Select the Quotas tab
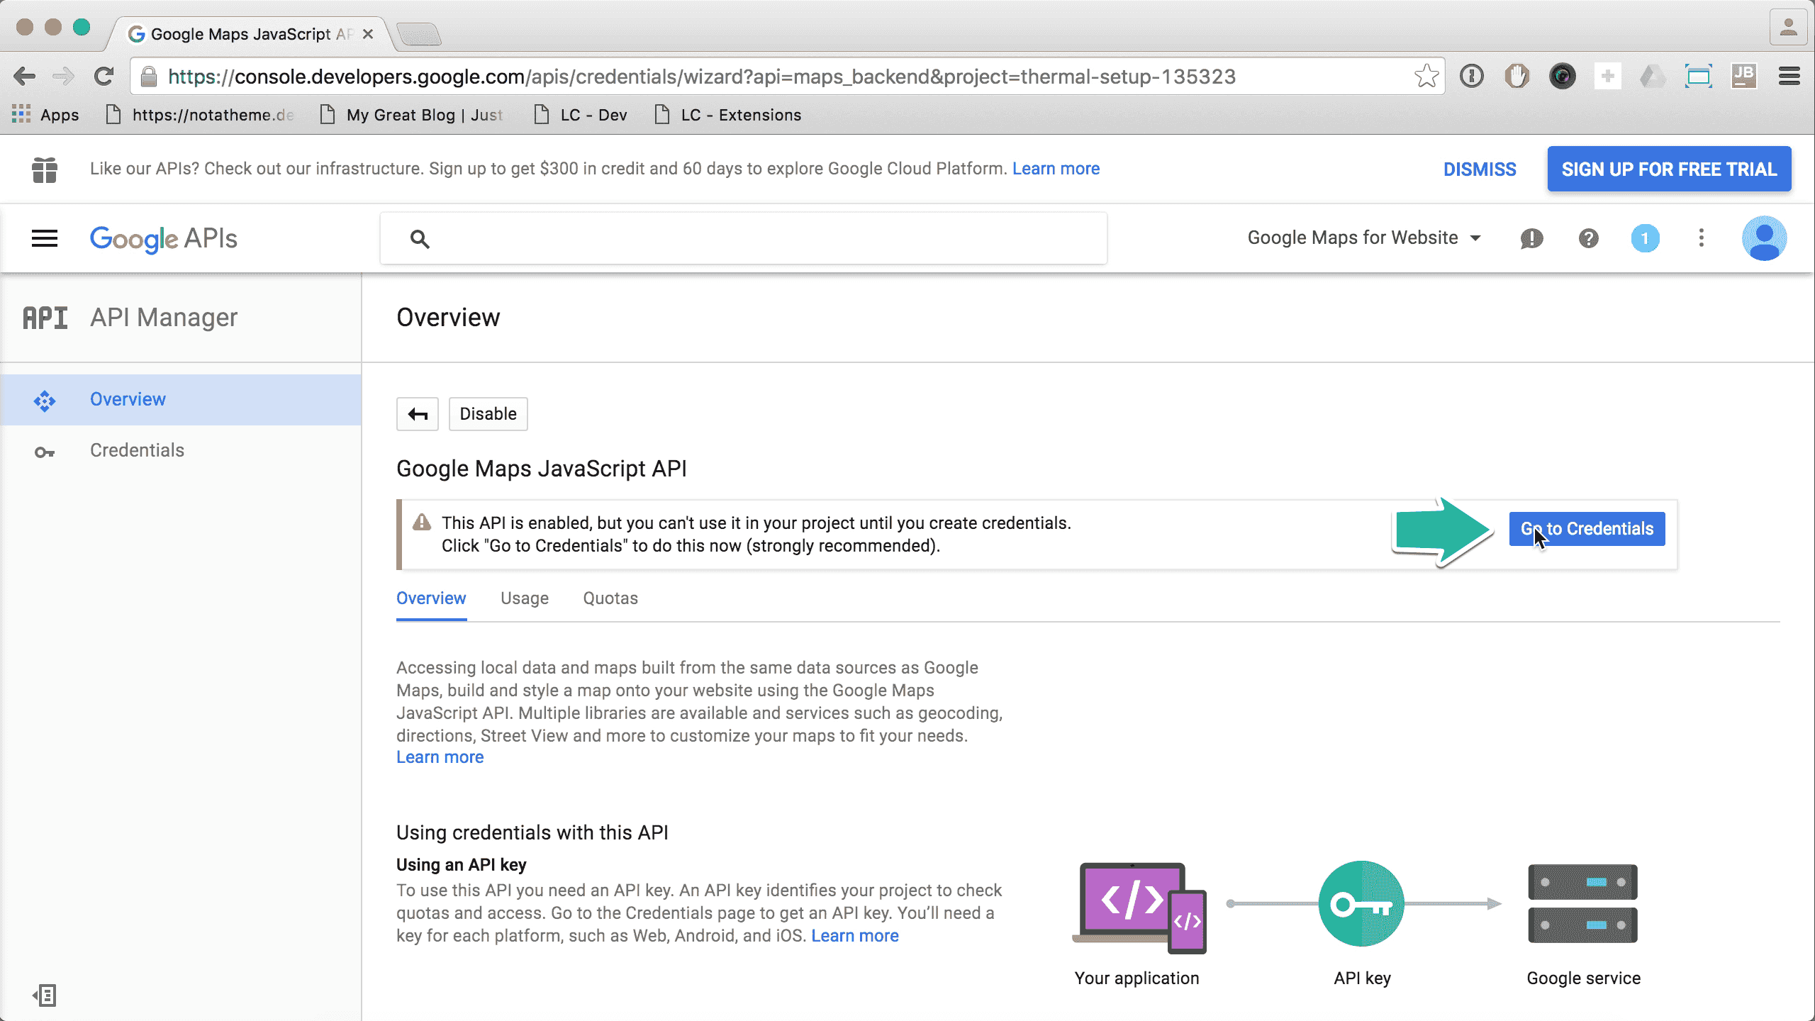 click(610, 598)
